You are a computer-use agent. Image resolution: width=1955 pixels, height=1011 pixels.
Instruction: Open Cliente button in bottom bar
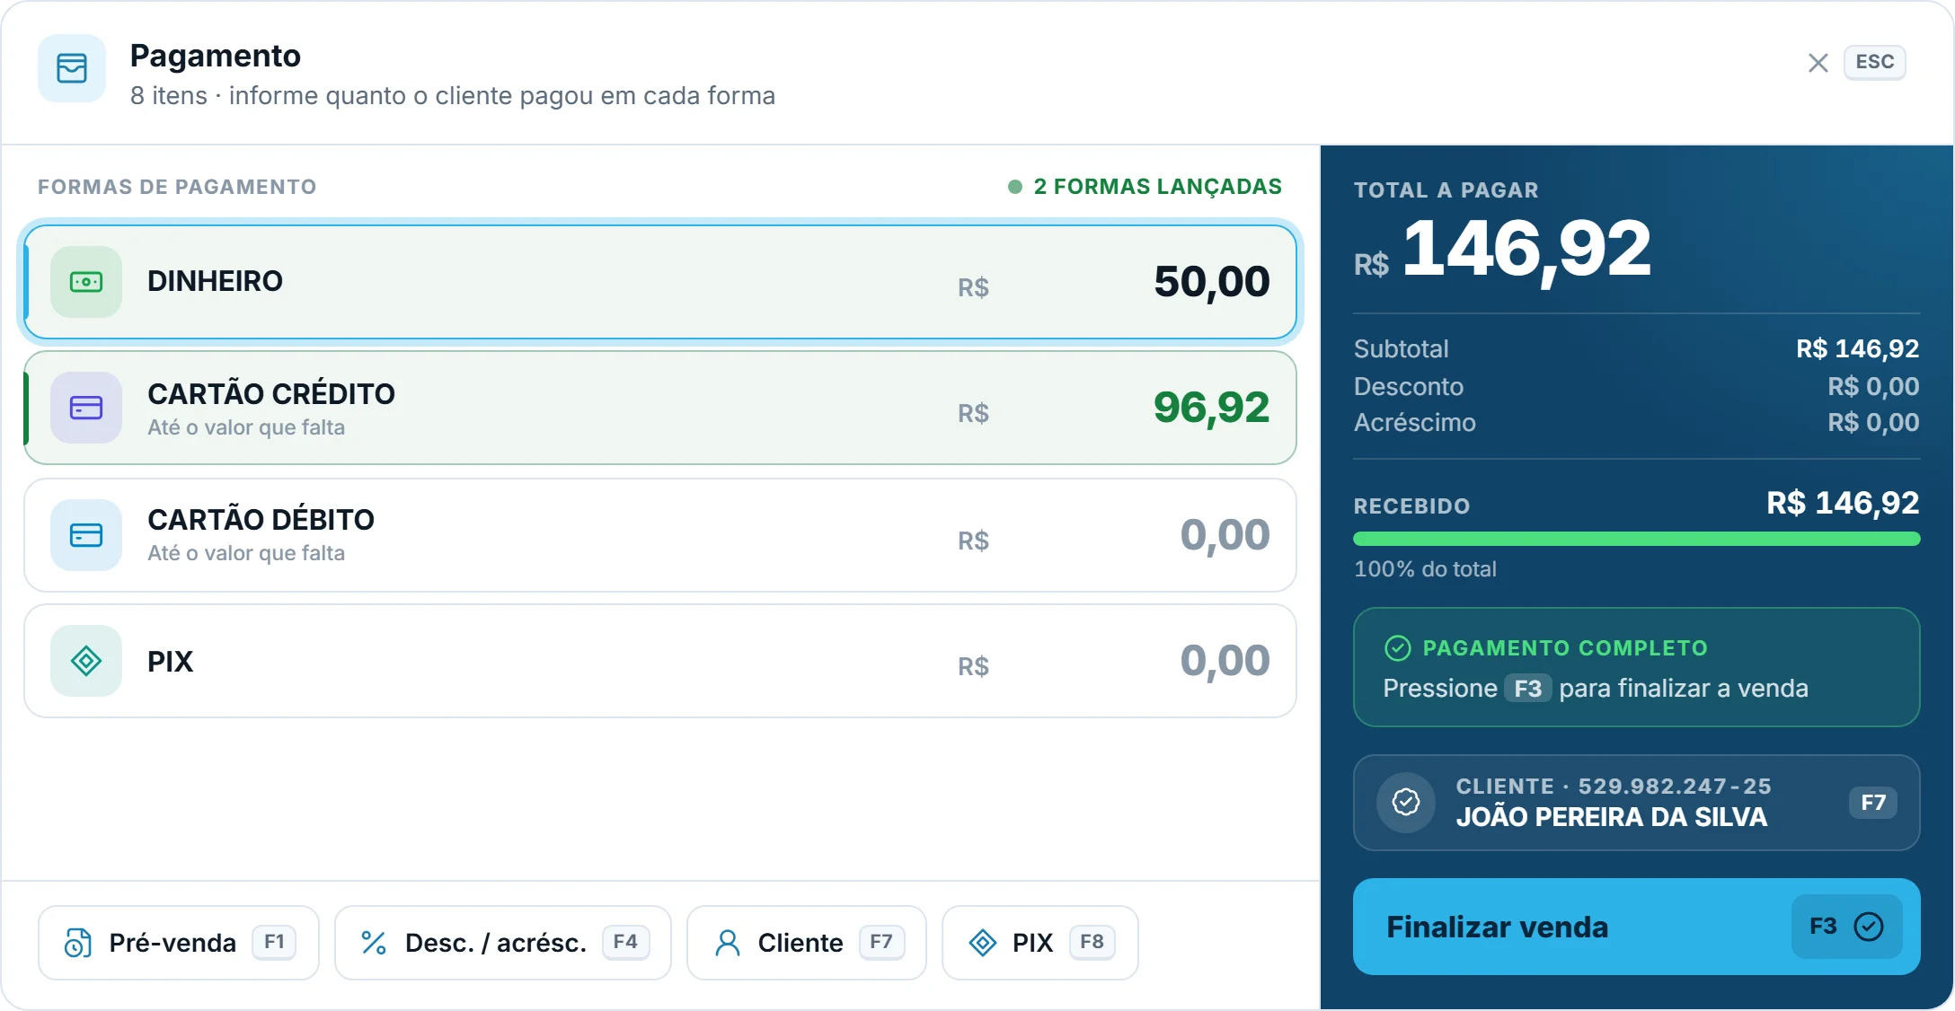pyautogui.click(x=807, y=943)
